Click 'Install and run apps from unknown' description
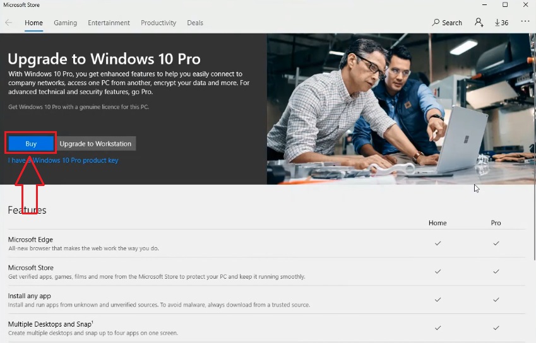Screen dimensions: 536x343 click(x=159, y=305)
